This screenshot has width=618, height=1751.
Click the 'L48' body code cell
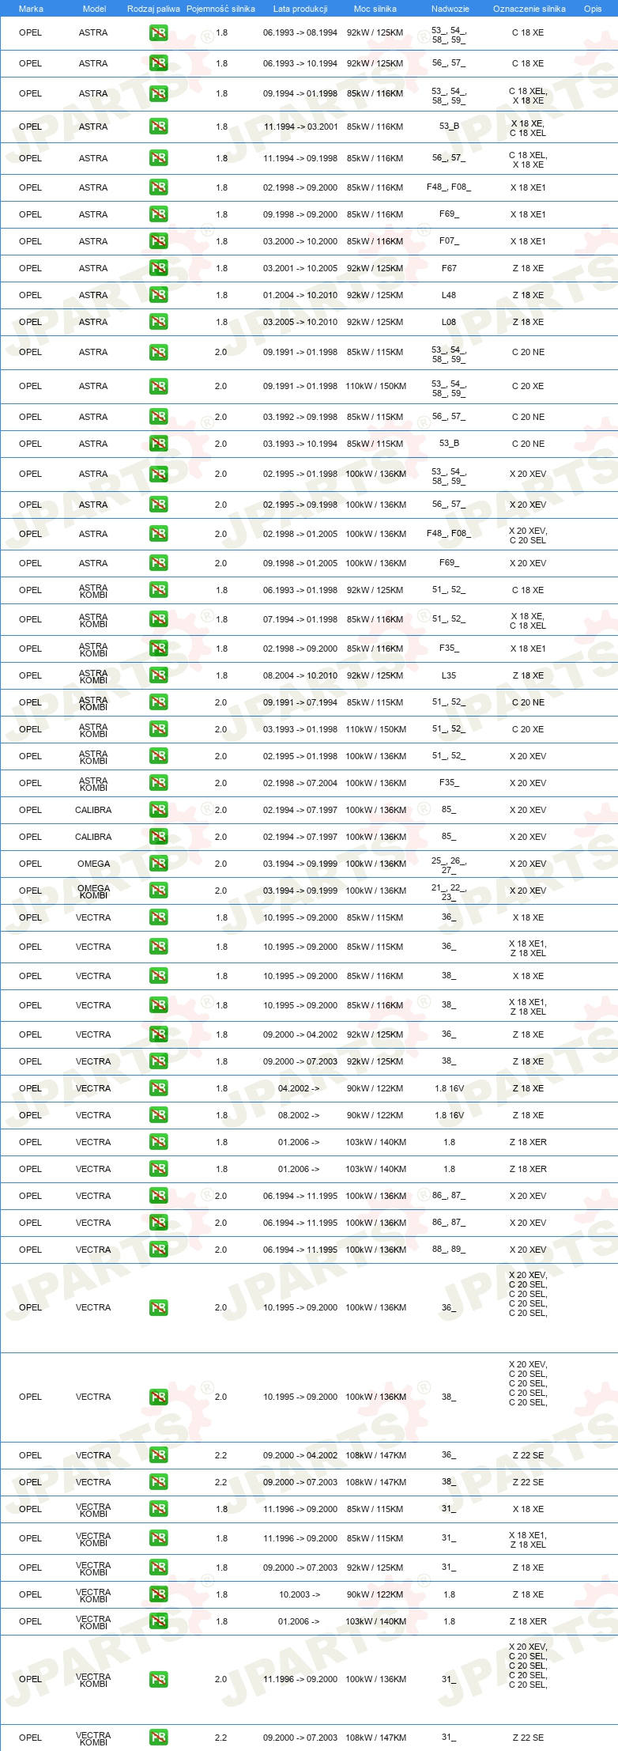[449, 295]
